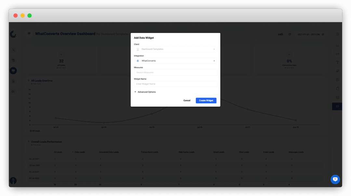Click the 2021/01/01 date range selector
The width and height of the screenshot is (351, 196).
click(x=308, y=34)
